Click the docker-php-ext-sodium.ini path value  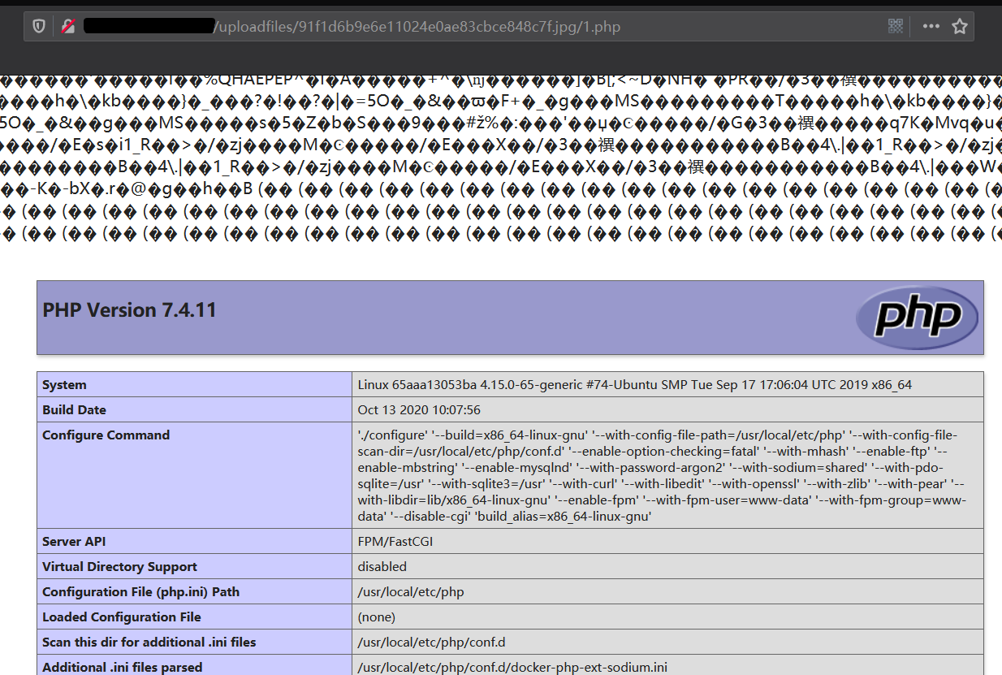[x=512, y=667]
